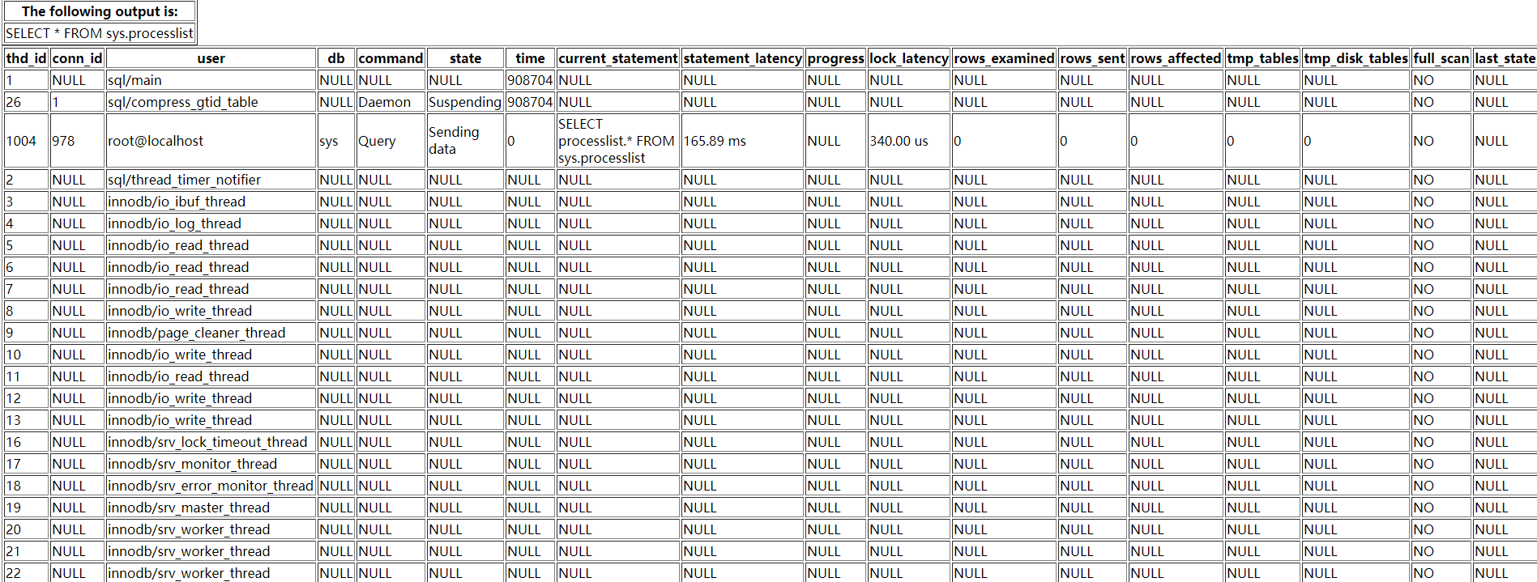The image size is (1537, 582).
Task: Select the thd_id 16 cell
Action: [x=26, y=442]
